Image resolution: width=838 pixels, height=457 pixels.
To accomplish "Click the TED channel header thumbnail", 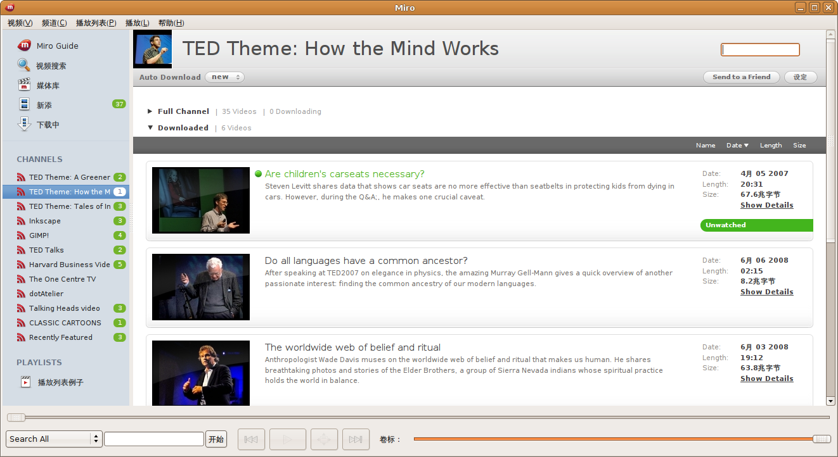I will coord(152,49).
